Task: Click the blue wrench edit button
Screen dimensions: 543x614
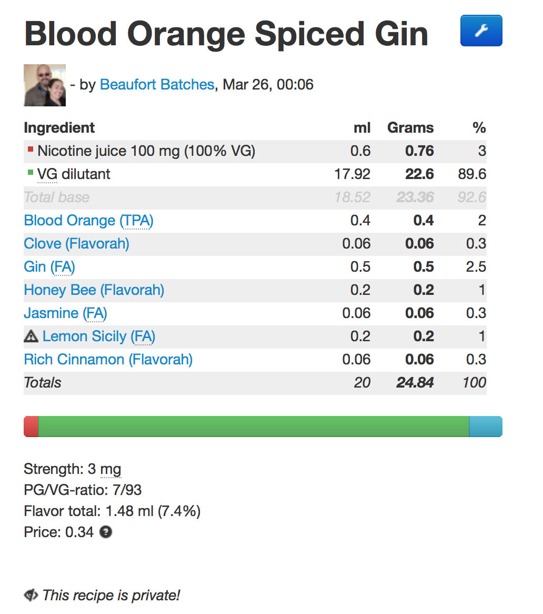Action: point(481,31)
